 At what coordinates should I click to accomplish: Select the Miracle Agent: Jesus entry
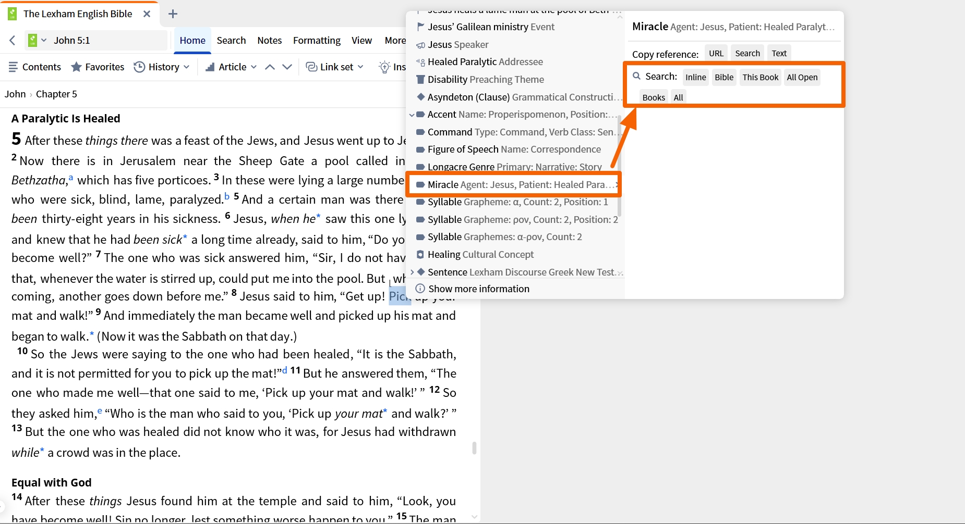click(514, 184)
